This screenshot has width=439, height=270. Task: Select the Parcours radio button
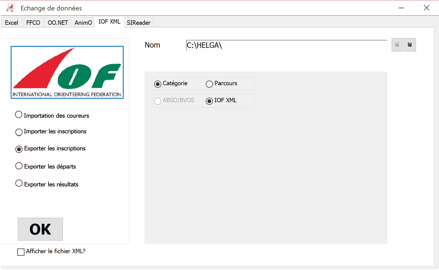click(x=209, y=84)
